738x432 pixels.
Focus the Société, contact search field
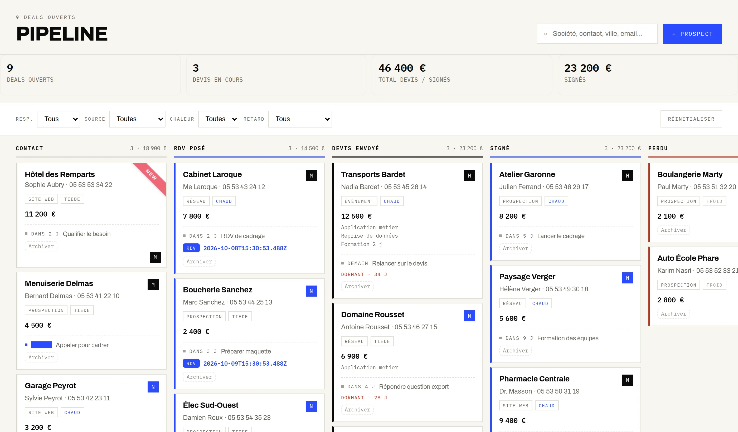[597, 34]
